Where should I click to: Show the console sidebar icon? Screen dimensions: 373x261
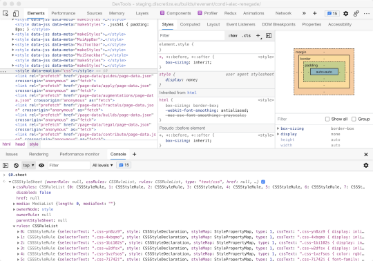click(x=6, y=165)
